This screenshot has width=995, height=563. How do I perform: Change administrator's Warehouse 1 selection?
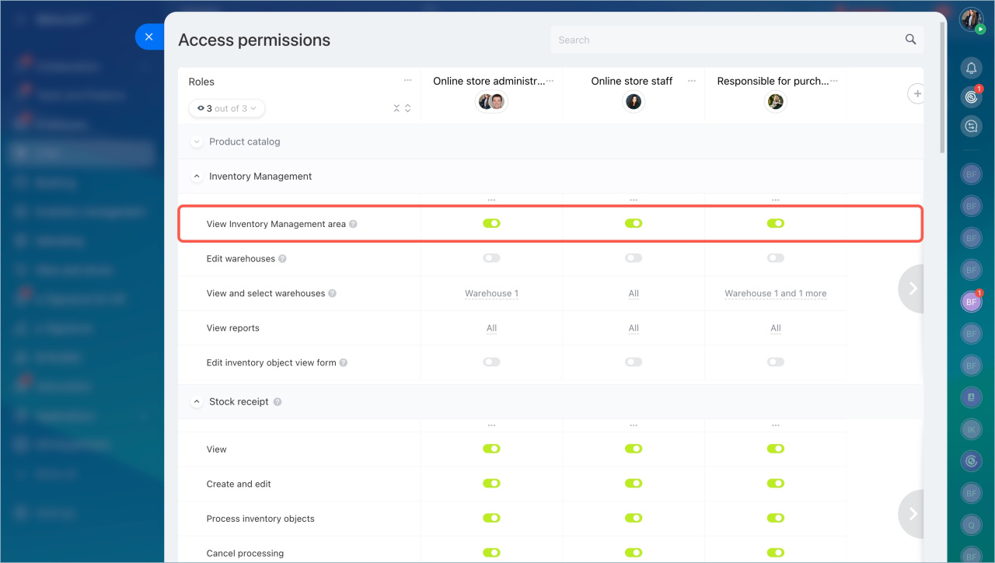(x=491, y=293)
